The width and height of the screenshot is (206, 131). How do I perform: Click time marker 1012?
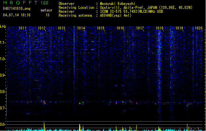tap(42, 28)
